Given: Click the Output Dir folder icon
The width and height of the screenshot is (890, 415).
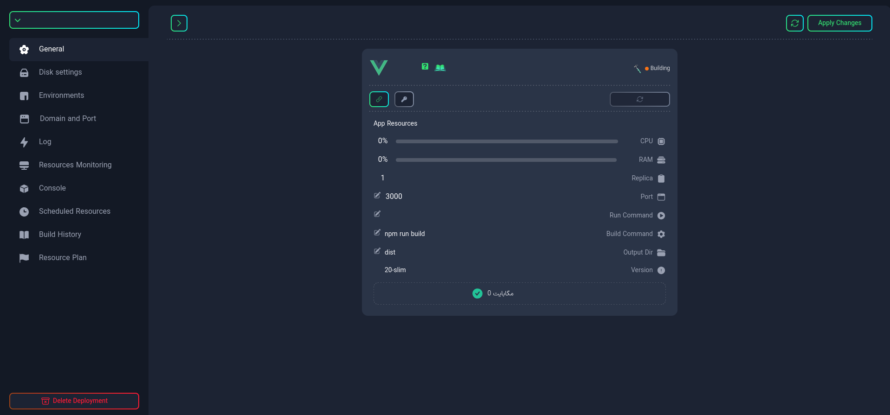Looking at the screenshot, I should [661, 253].
